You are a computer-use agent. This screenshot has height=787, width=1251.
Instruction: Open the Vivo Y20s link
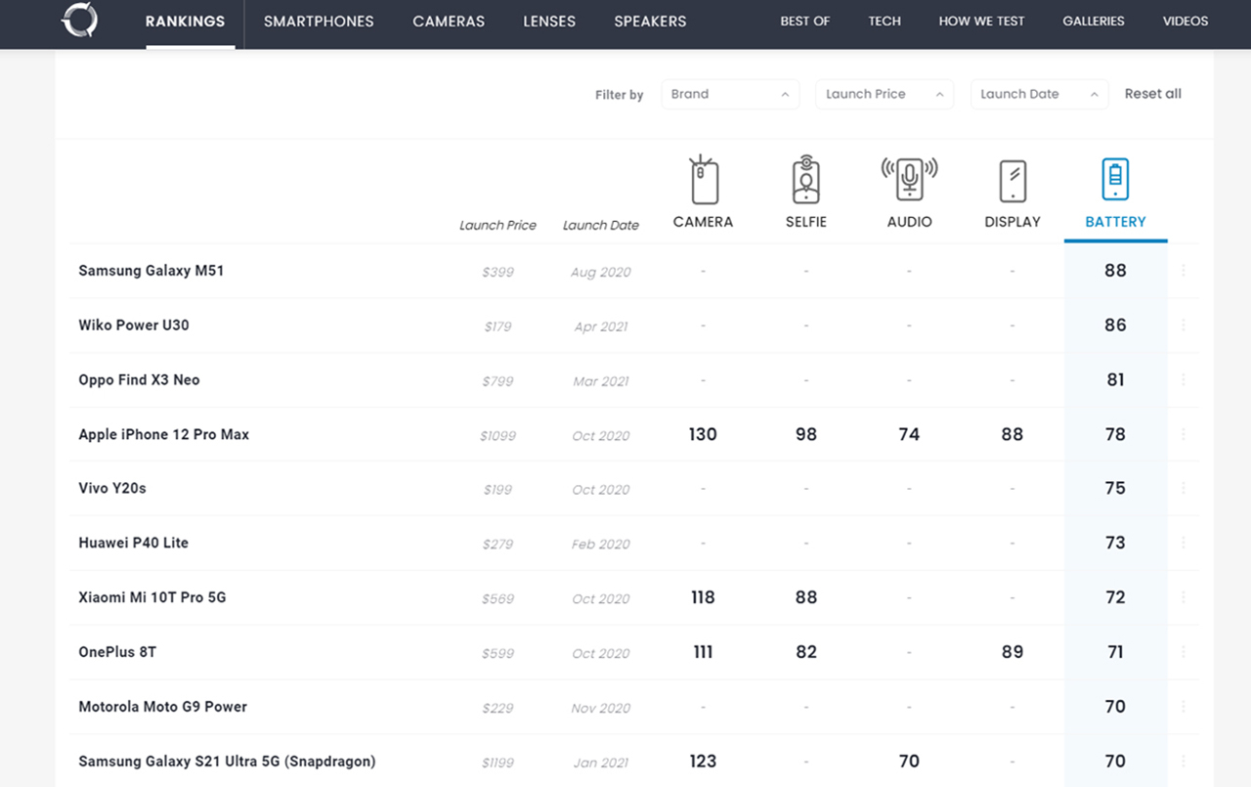click(x=112, y=488)
